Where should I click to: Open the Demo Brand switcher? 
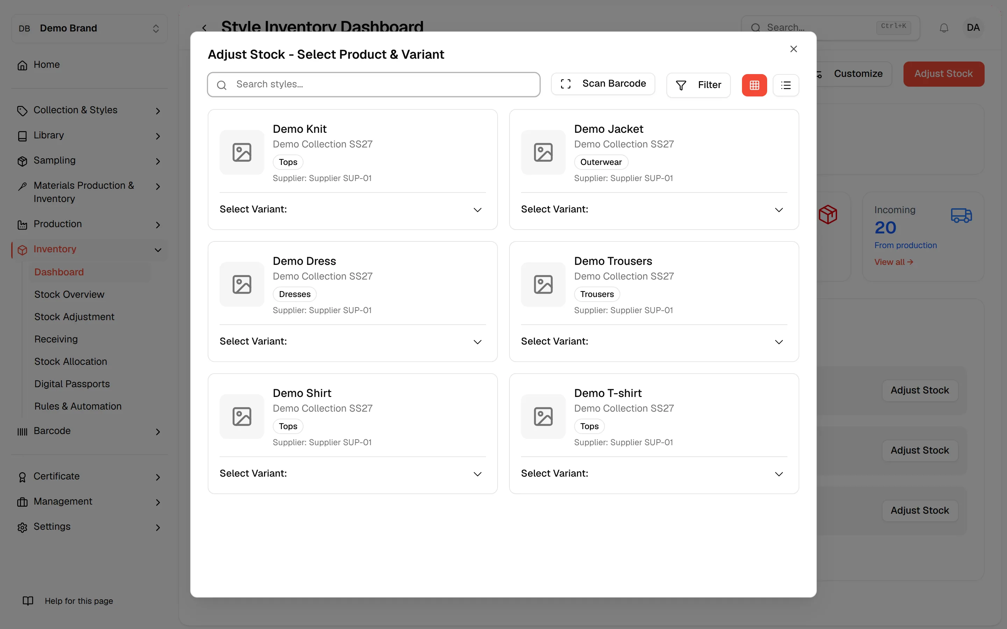90,28
